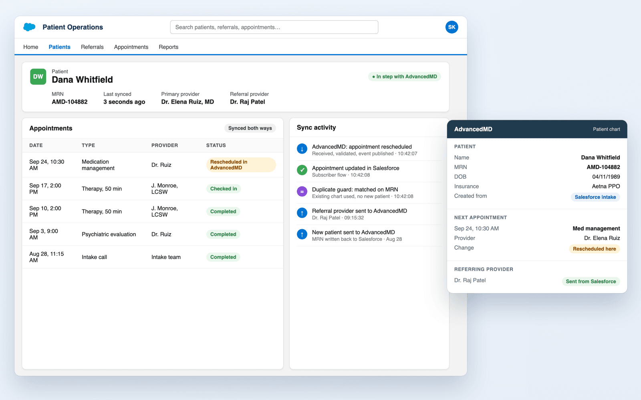Click Patient chart in AdvancedMD header

coord(607,129)
